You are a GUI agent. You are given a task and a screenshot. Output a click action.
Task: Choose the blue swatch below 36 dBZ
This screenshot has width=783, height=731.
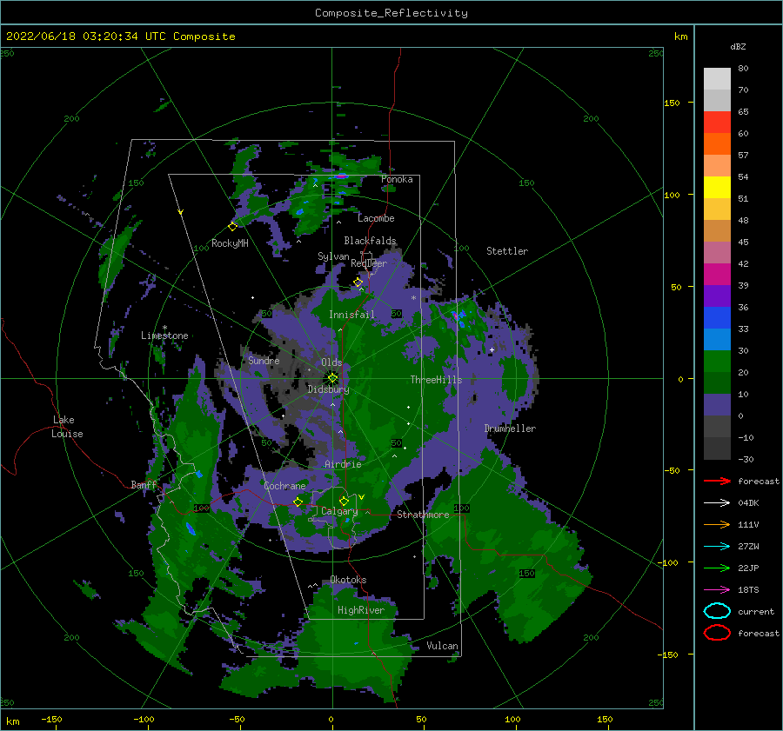pos(717,317)
